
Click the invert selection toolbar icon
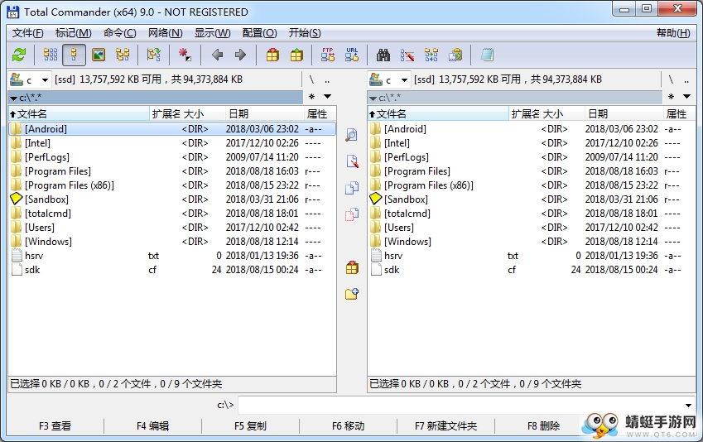point(185,55)
